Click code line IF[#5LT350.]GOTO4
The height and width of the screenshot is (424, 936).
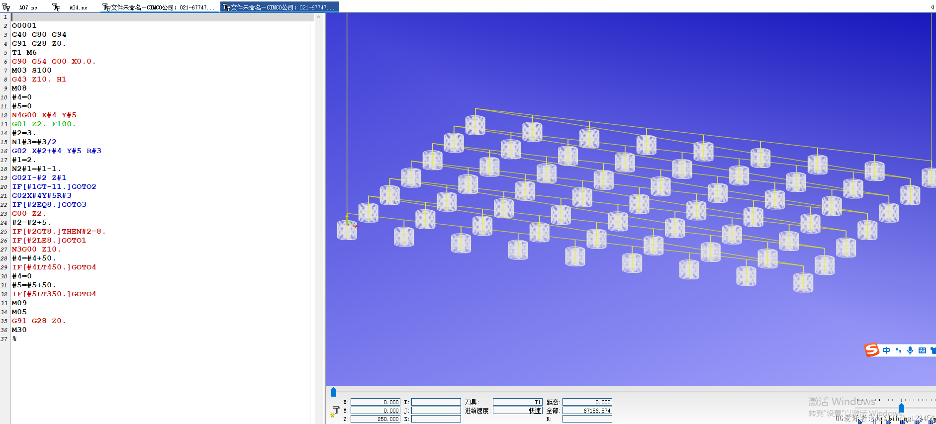point(54,294)
